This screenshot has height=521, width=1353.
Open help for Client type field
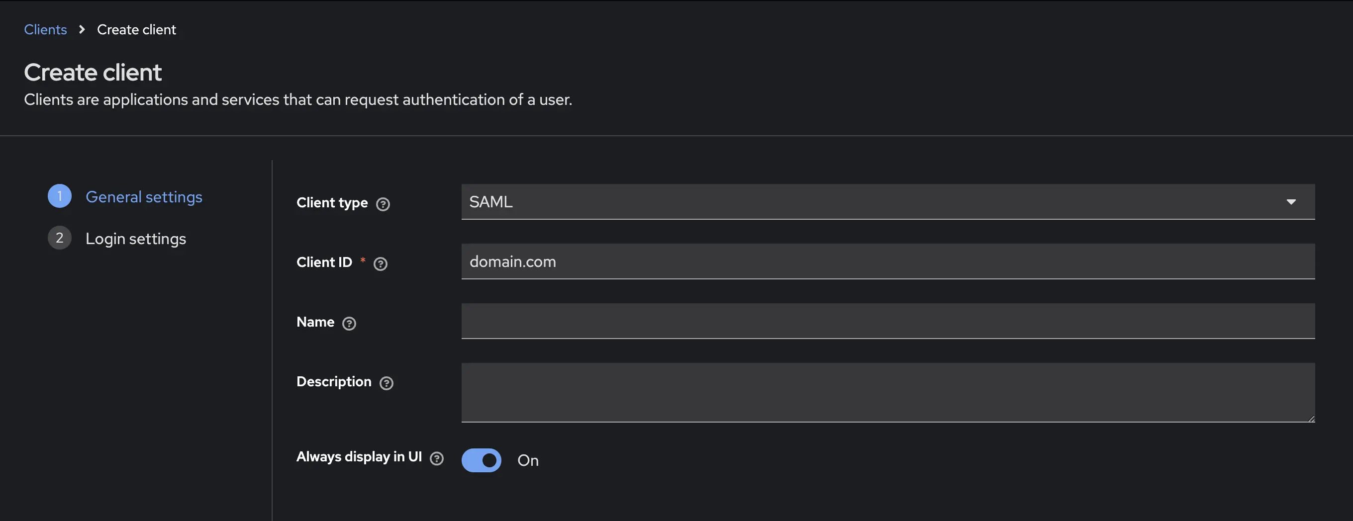tap(383, 204)
